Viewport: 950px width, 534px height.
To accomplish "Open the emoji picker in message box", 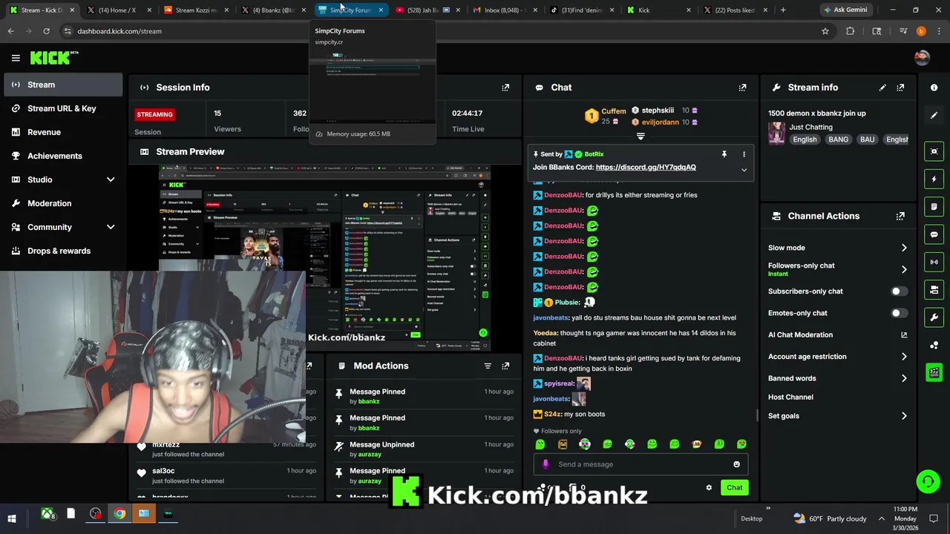I will (x=736, y=464).
